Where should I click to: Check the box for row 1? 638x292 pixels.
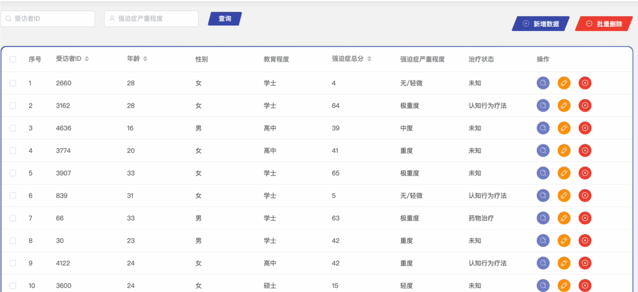pyautogui.click(x=13, y=83)
